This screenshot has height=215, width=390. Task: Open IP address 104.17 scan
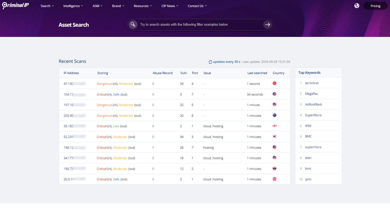74,94
